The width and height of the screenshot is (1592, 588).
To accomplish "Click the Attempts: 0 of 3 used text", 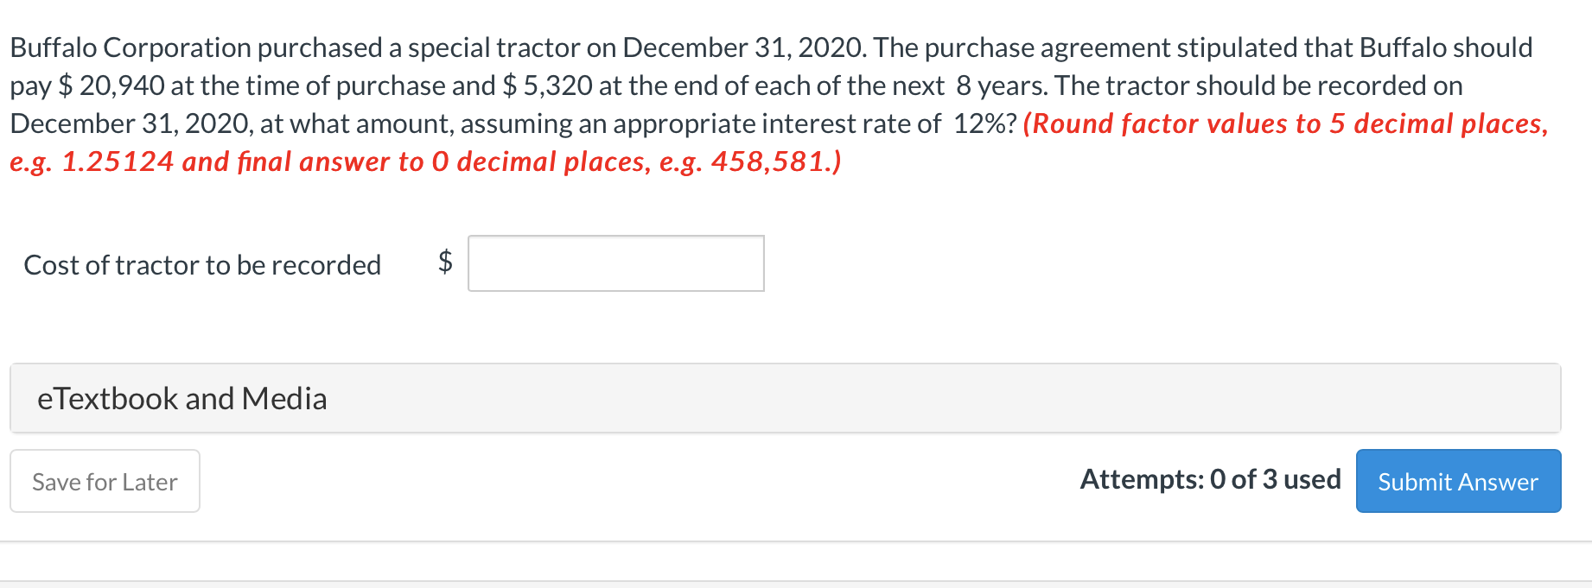I will [x=1210, y=479].
